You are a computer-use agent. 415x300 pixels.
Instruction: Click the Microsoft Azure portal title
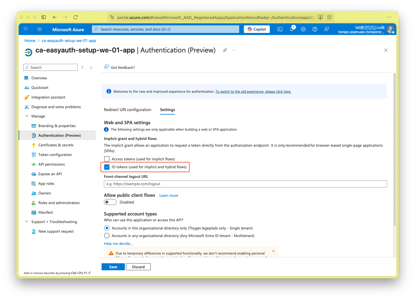[x=68, y=29]
